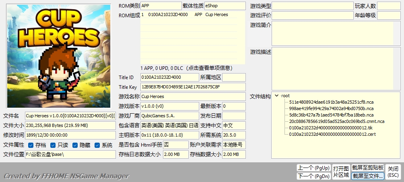Click the 关闭 (ESC) button
This screenshot has width=404, height=182.
click(x=393, y=172)
